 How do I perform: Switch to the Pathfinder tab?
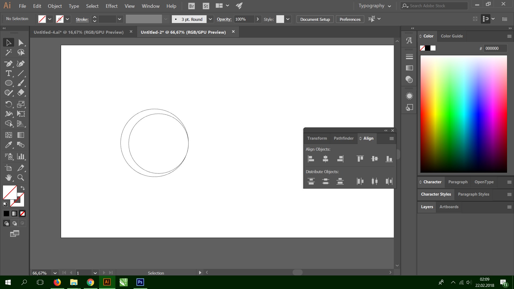click(343, 138)
